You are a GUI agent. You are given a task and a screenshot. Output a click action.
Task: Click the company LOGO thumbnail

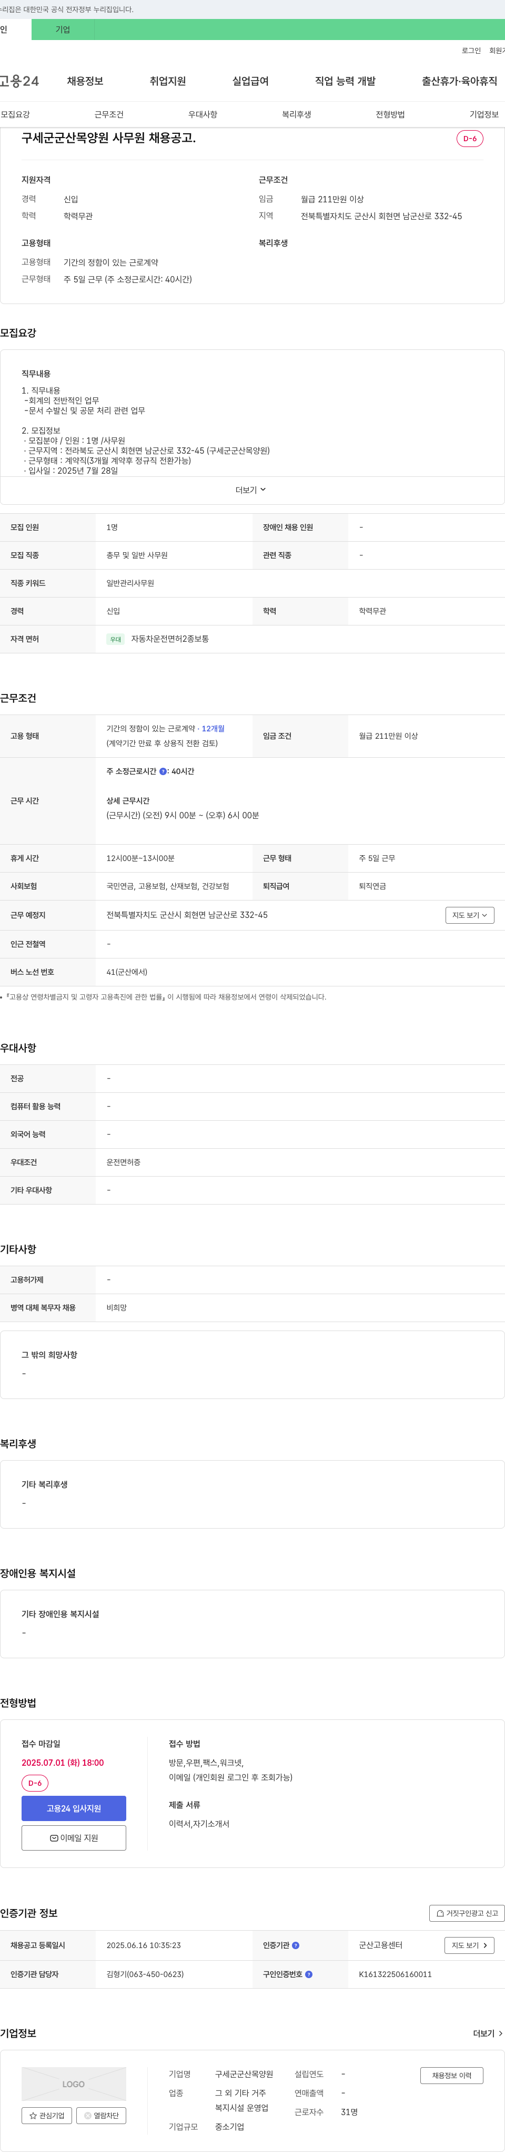tap(74, 2083)
